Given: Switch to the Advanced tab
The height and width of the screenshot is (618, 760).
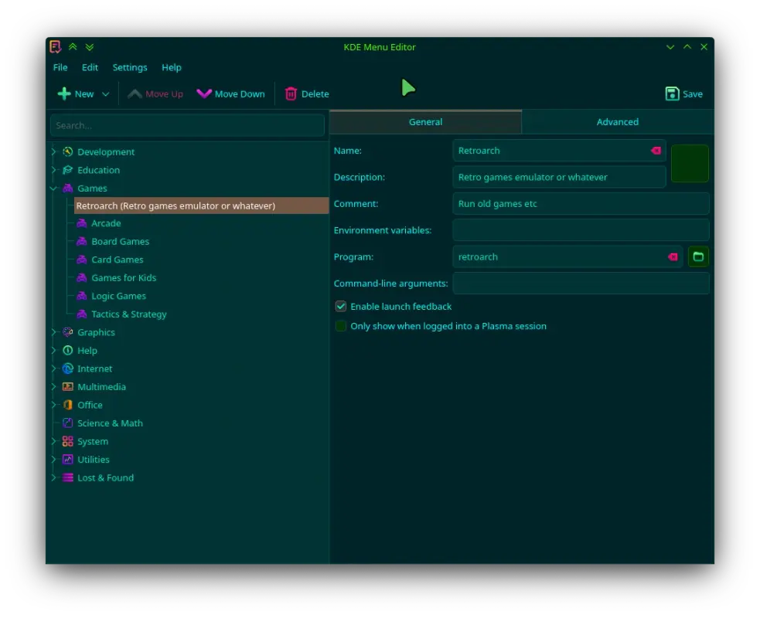Looking at the screenshot, I should click(x=618, y=122).
